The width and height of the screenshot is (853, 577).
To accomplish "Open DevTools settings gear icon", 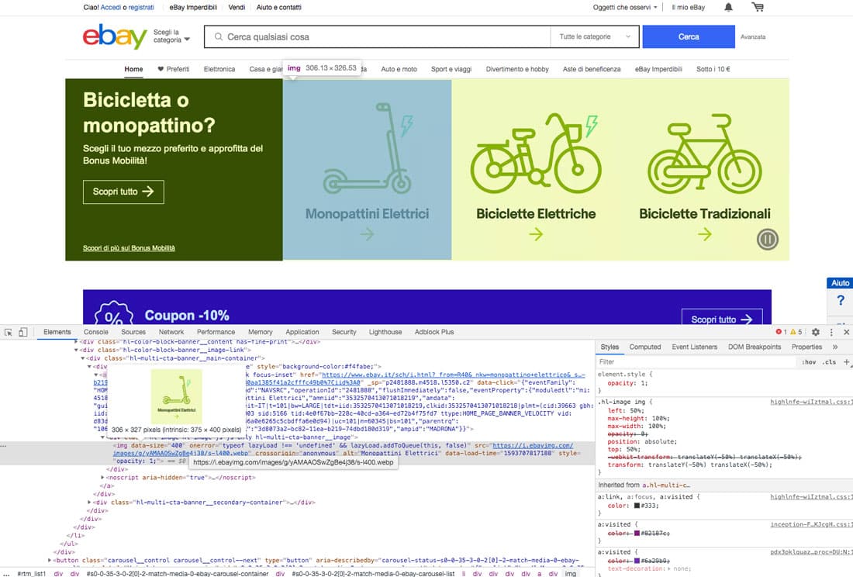I will coord(816,332).
